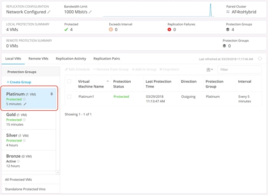Tick the select-all checkbox in table header
The image size is (268, 195).
[x=69, y=81]
